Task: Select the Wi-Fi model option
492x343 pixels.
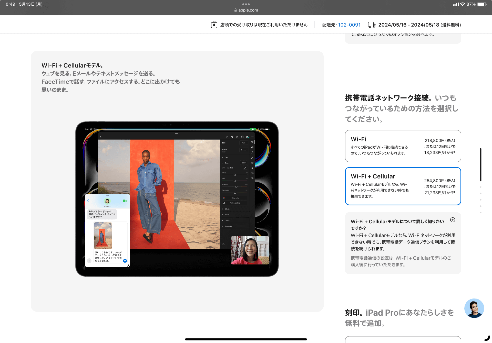Action: tap(403, 146)
